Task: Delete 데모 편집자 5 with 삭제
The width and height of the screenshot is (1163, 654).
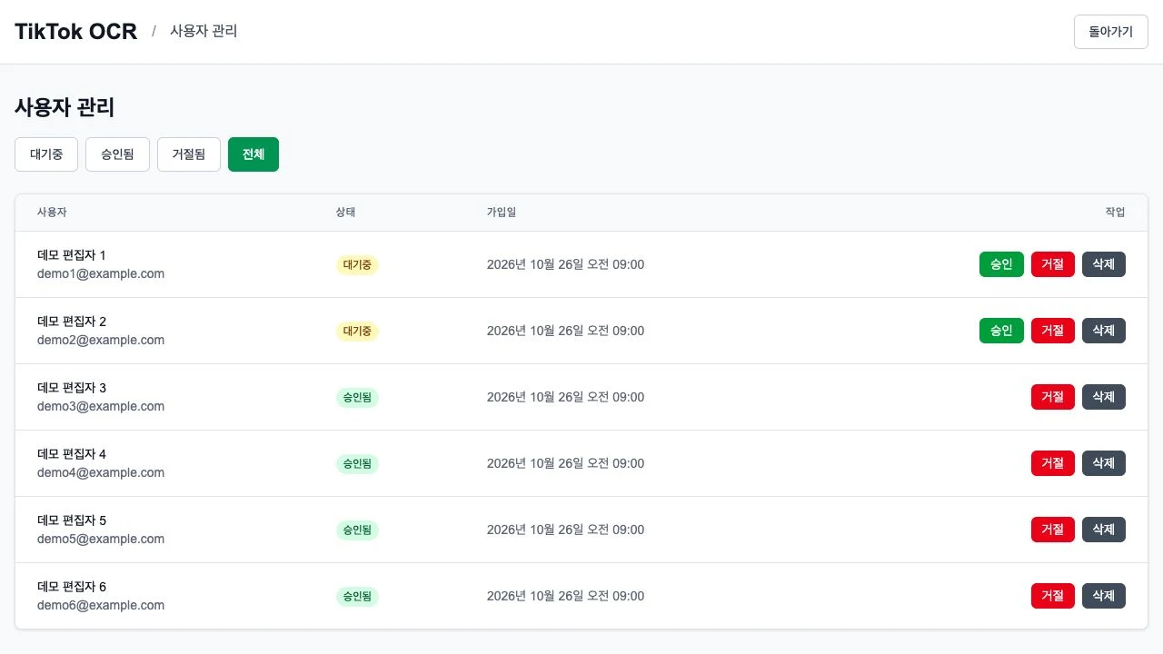Action: point(1104,530)
